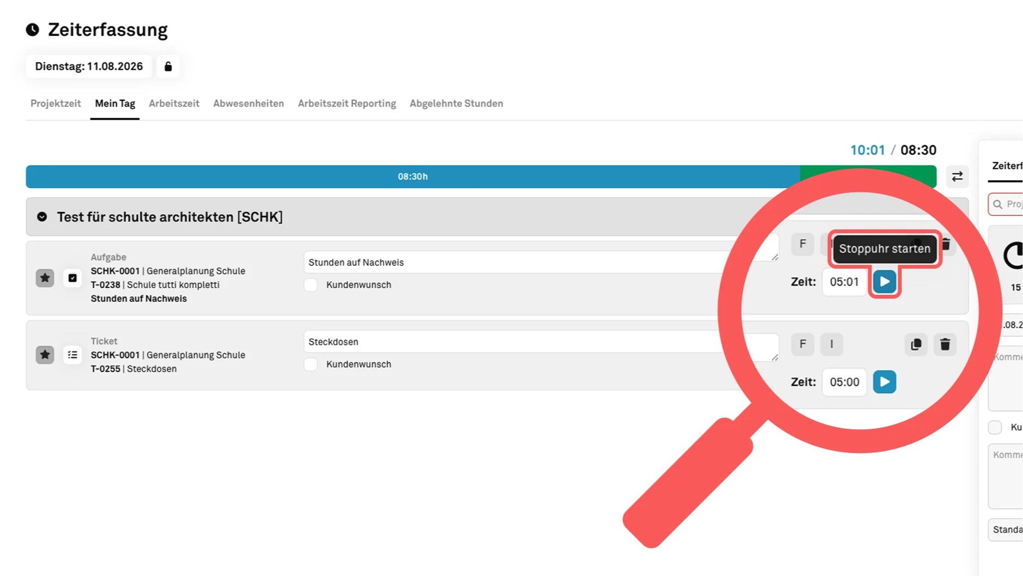Enable Kundenwunsch for Steckdosen entry

click(311, 365)
